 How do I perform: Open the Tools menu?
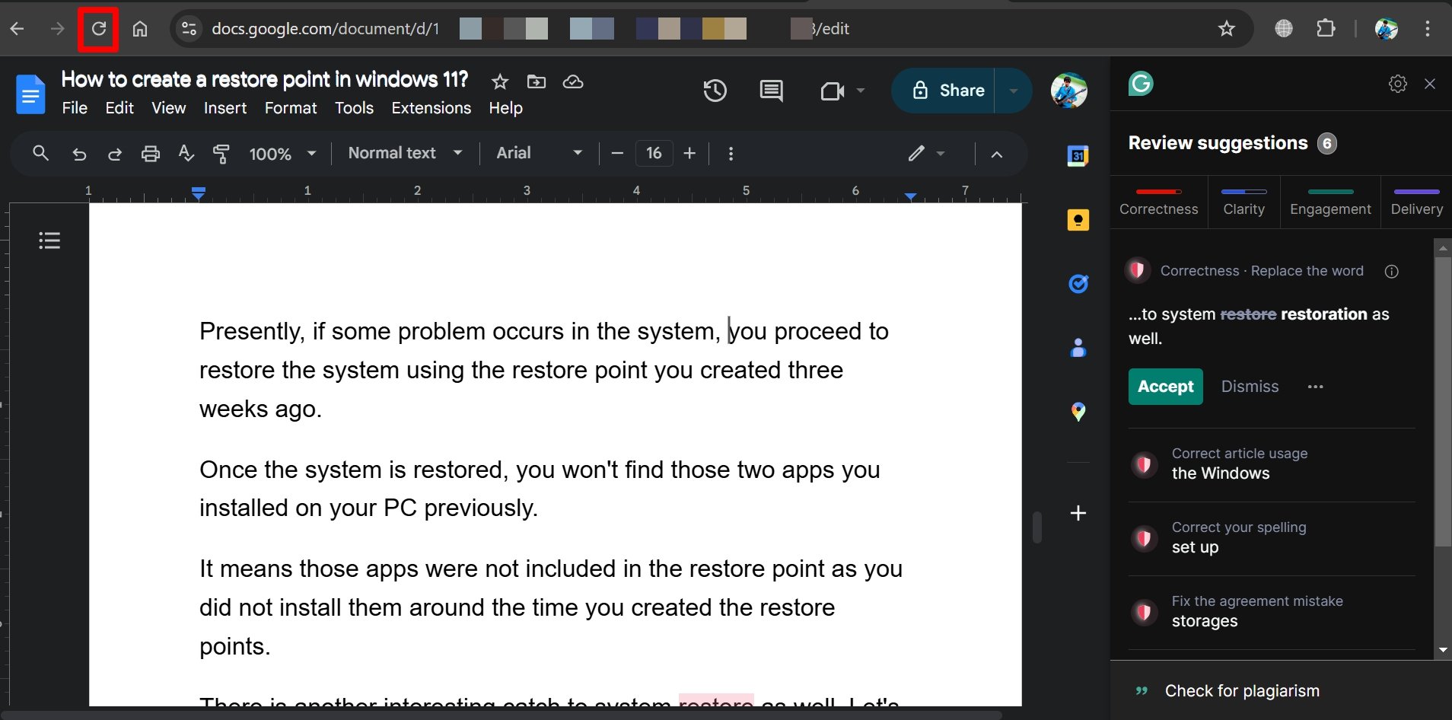tap(354, 108)
